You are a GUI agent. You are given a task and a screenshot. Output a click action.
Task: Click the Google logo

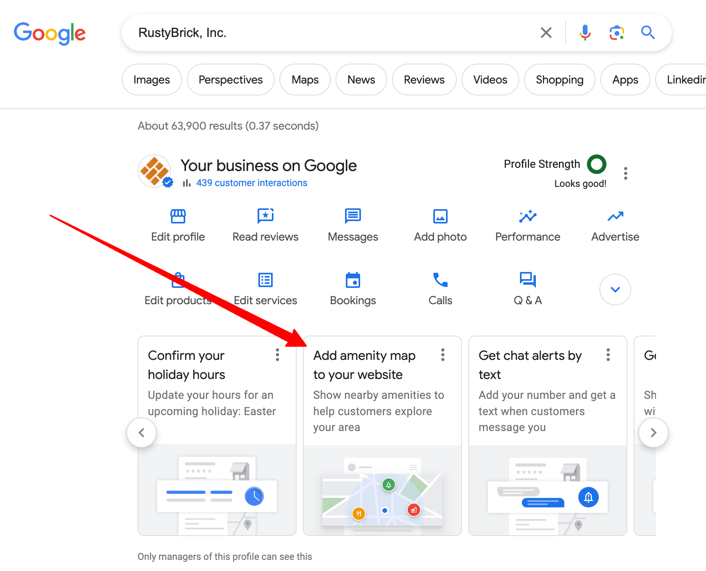coord(50,33)
